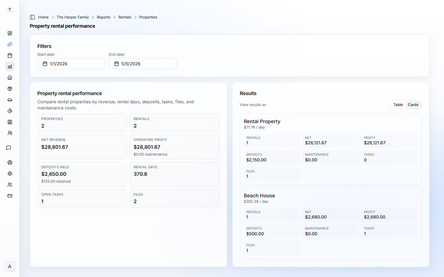Click the Open Tasks summary tile
This screenshot has width=444, height=277.
(x=82, y=198)
